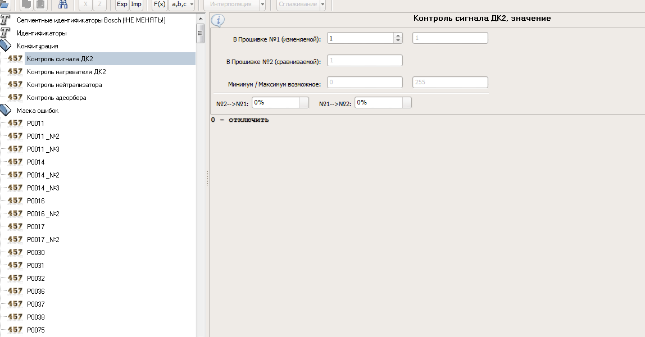Image resolution: width=645 pixels, height=337 pixels.
Task: Select the P0016 _№2 error entry
Action: click(43, 214)
